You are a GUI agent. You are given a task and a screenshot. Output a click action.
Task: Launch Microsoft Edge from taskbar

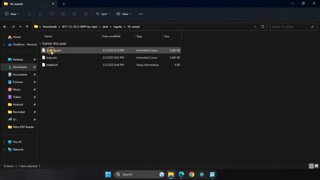(181, 174)
